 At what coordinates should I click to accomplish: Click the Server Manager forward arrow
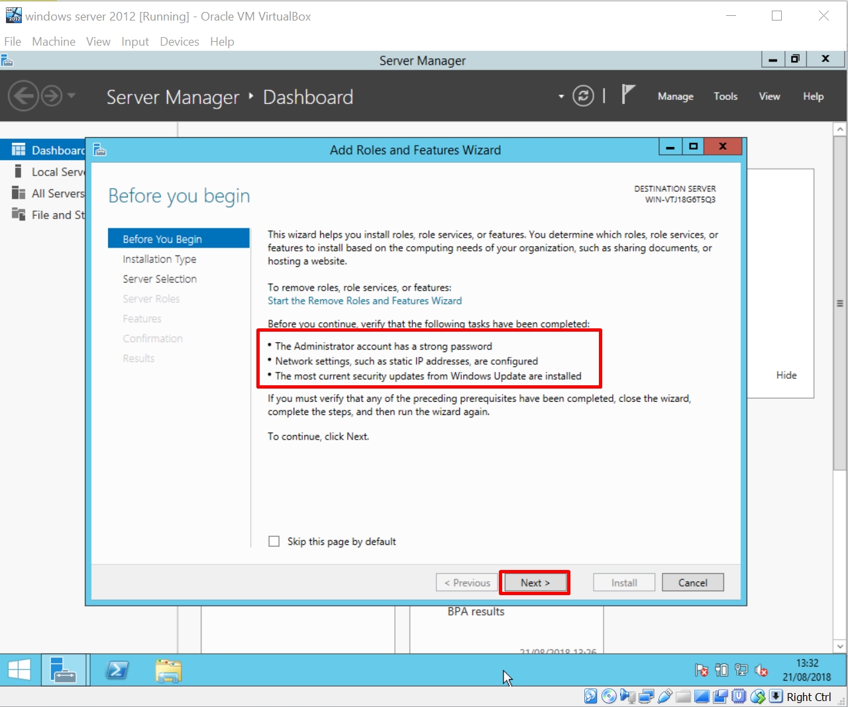52,96
